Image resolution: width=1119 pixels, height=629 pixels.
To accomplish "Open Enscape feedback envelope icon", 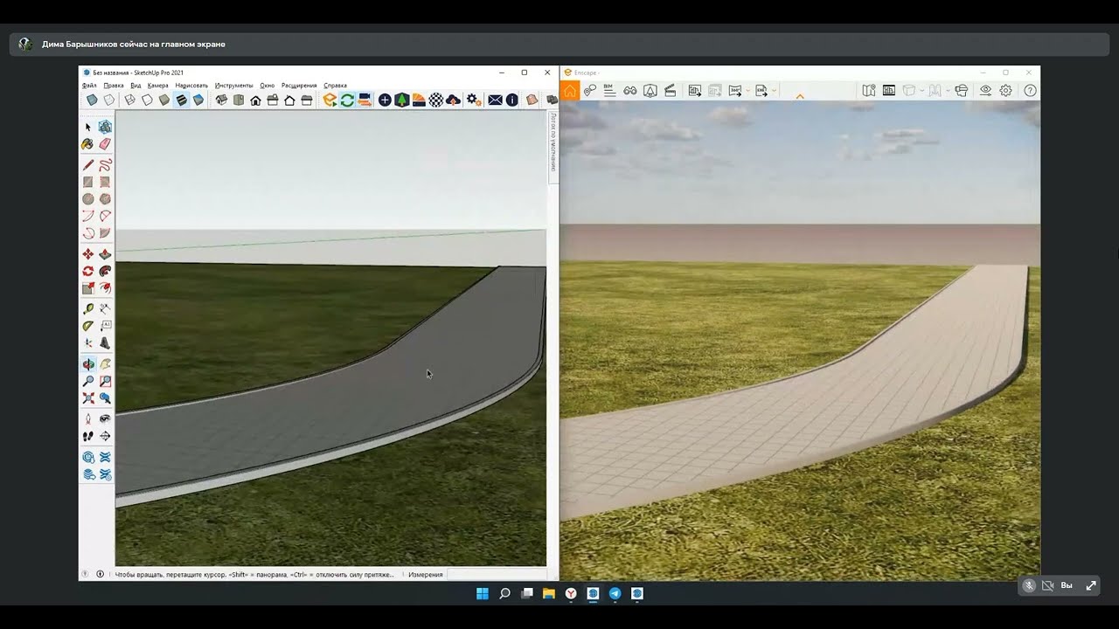I will point(495,100).
